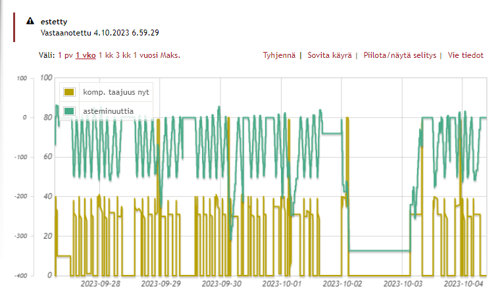Click Sovita käyrä to fit curve
Image resolution: width=502 pixels, height=294 pixels.
330,55
